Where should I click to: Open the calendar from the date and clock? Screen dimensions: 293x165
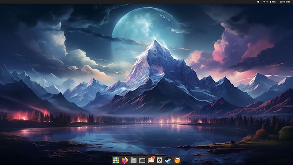[285, 2]
